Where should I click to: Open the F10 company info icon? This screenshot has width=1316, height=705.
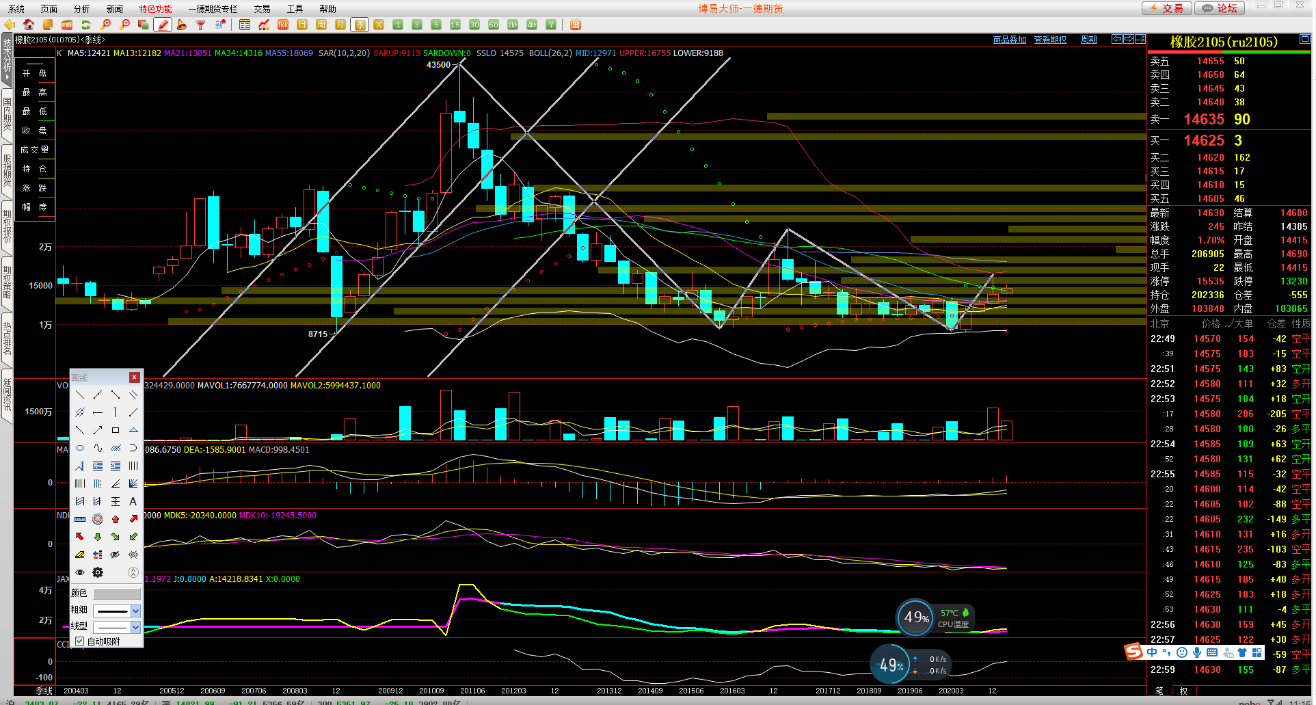click(67, 25)
